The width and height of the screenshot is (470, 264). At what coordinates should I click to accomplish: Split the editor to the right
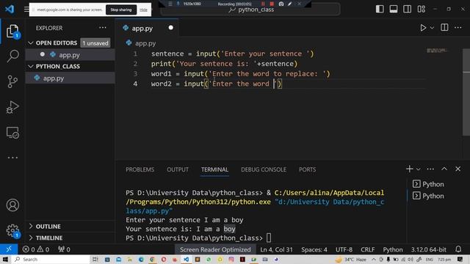(x=444, y=28)
